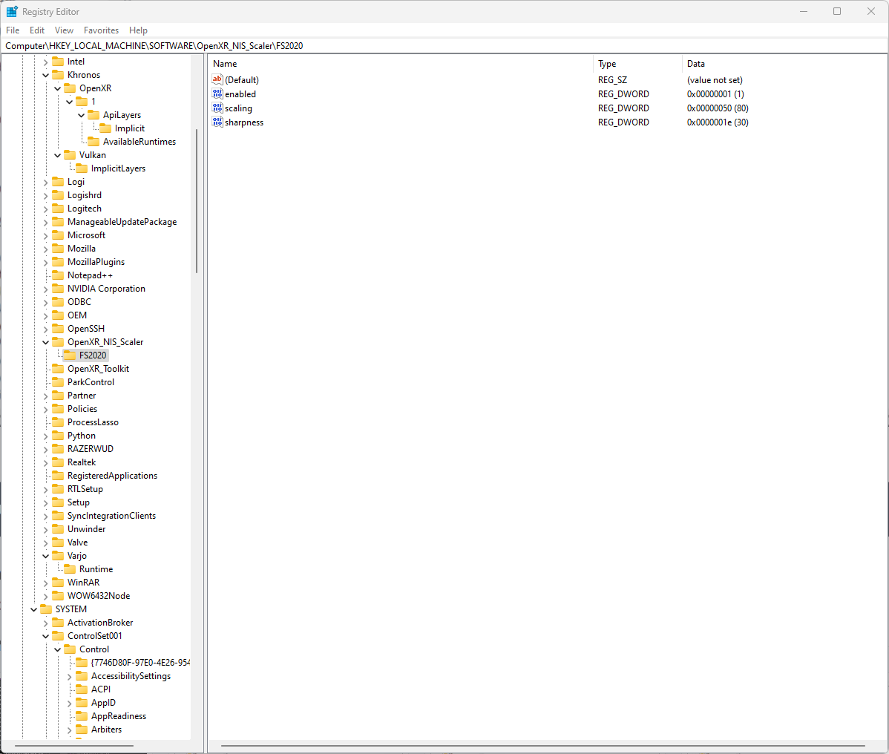Collapse the ControlSet001 key
Viewport: 889px width, 754px height.
point(46,636)
